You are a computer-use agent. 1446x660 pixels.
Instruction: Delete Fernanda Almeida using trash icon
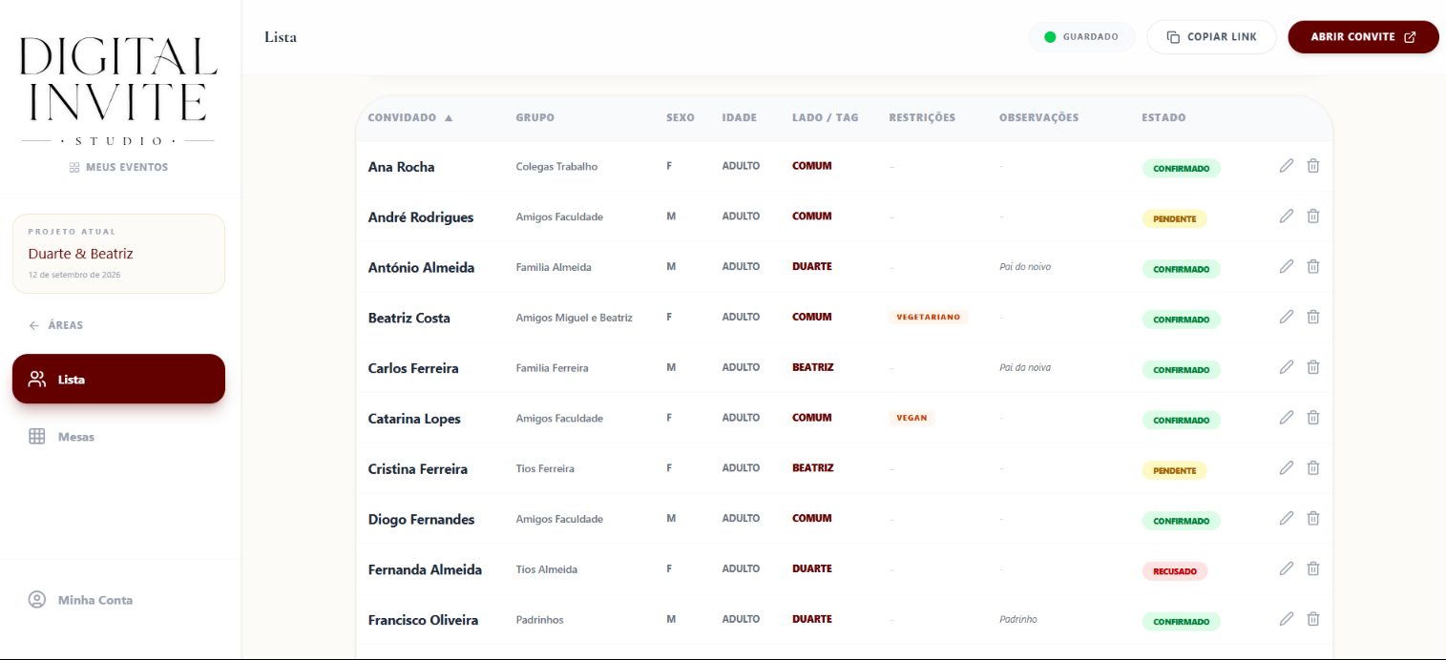[1313, 568]
